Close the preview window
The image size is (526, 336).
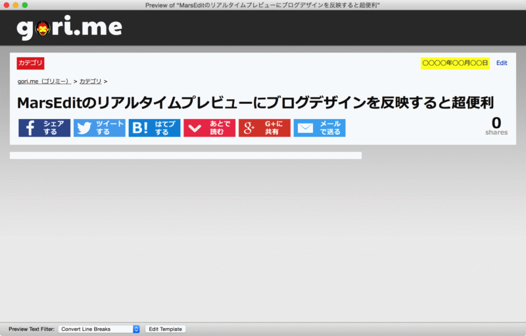5,5
